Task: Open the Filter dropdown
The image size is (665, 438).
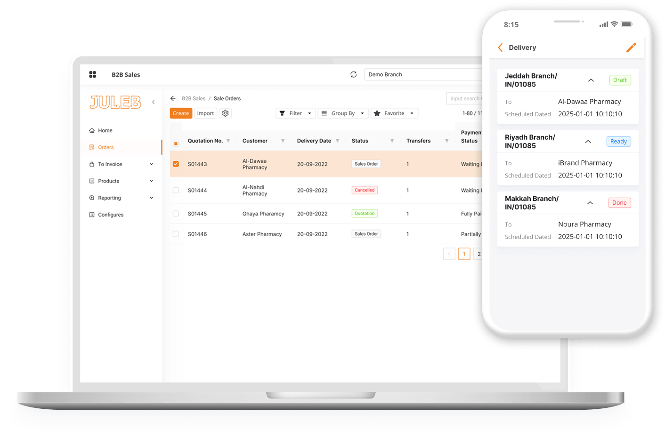Action: 296,113
